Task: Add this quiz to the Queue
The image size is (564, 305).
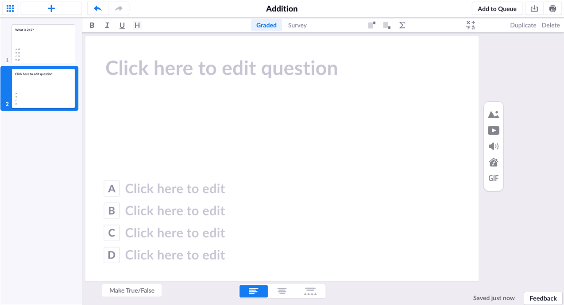Action: coord(497,8)
